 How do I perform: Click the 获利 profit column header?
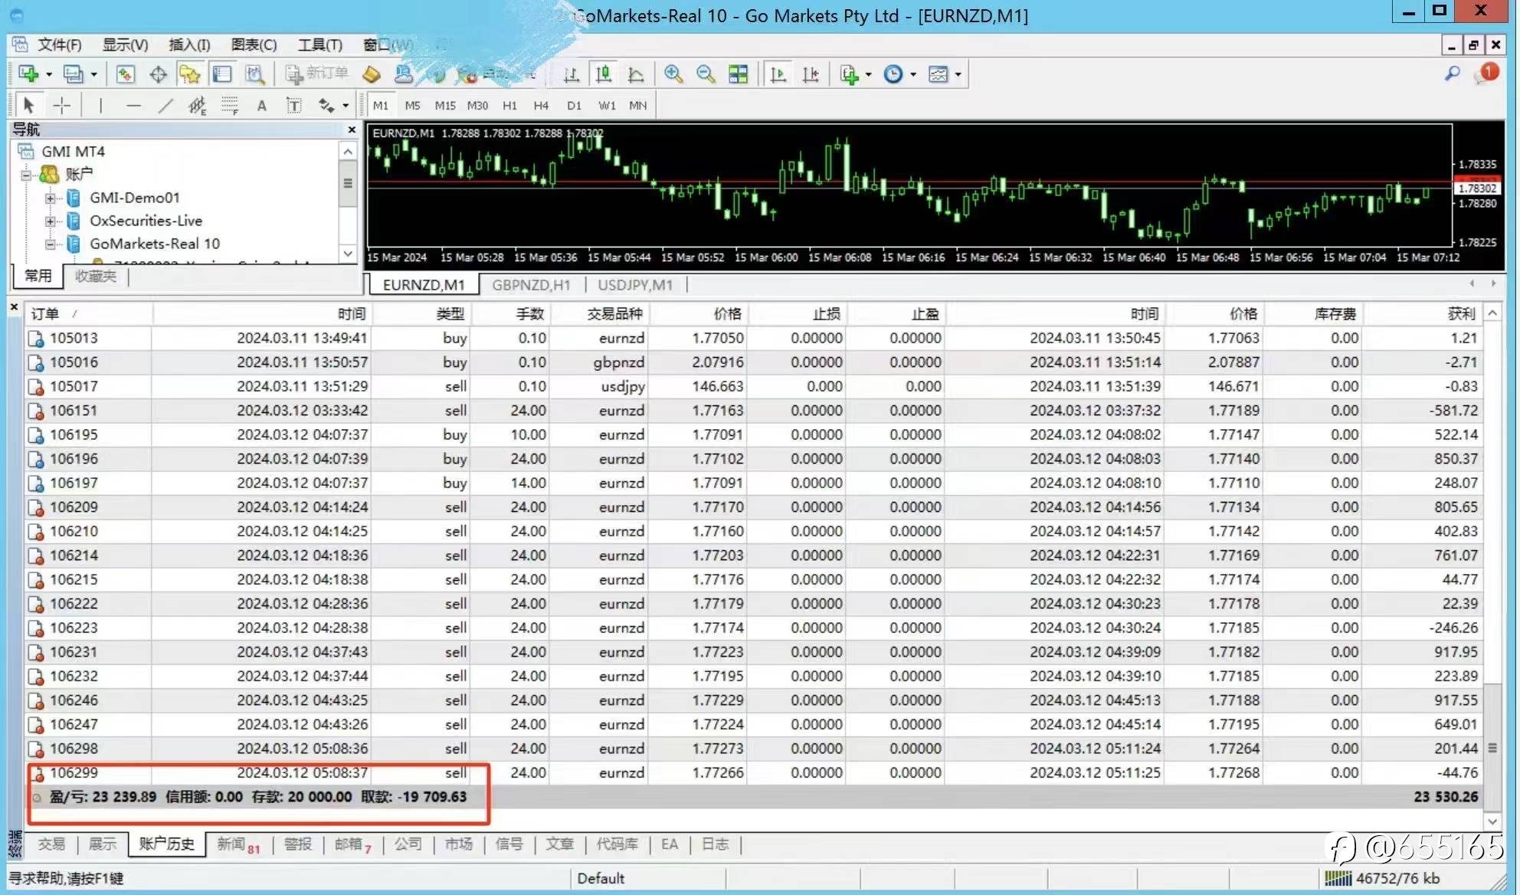(1460, 313)
